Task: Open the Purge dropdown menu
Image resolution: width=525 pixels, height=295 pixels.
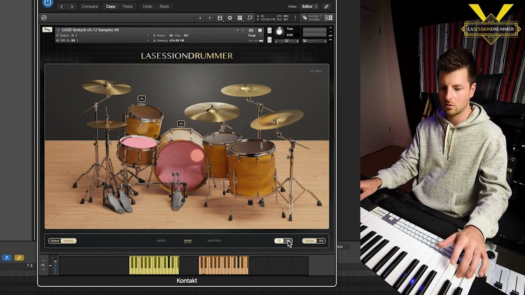Action: coord(255,36)
